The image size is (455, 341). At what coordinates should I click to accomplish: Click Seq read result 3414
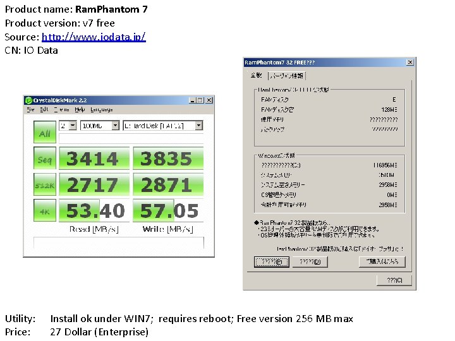point(94,159)
